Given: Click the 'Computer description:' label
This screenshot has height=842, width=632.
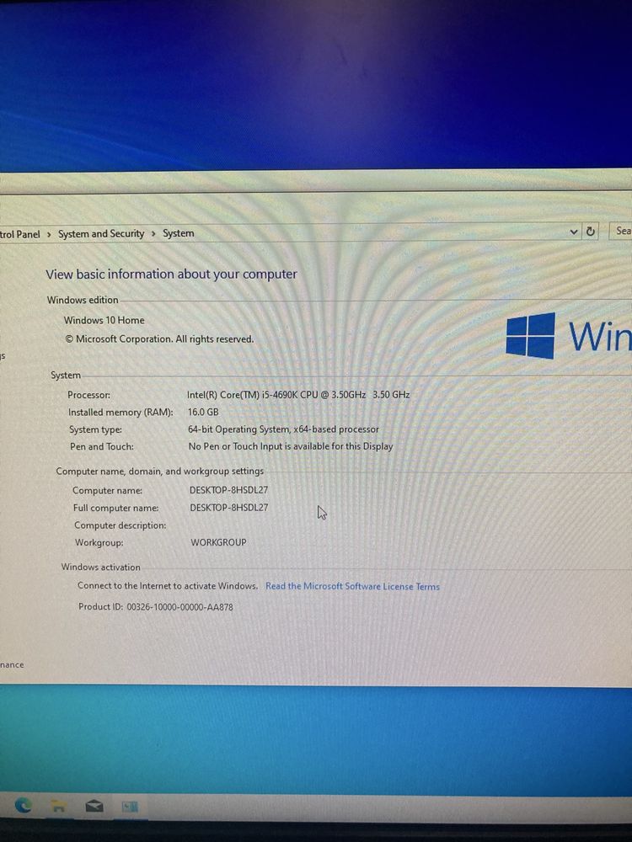Looking at the screenshot, I should click(x=120, y=525).
